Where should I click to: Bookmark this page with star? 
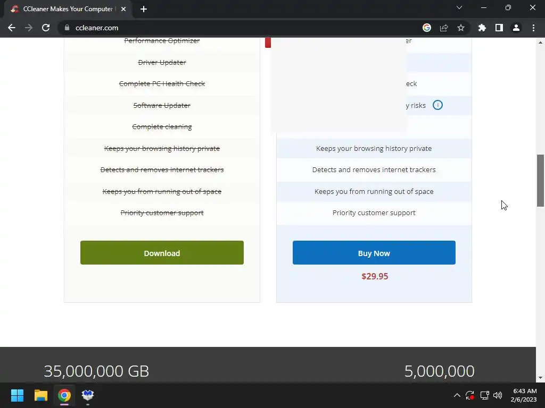pyautogui.click(x=461, y=28)
